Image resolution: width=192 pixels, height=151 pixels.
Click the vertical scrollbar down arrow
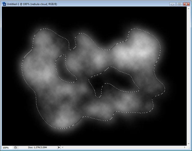[189, 144]
